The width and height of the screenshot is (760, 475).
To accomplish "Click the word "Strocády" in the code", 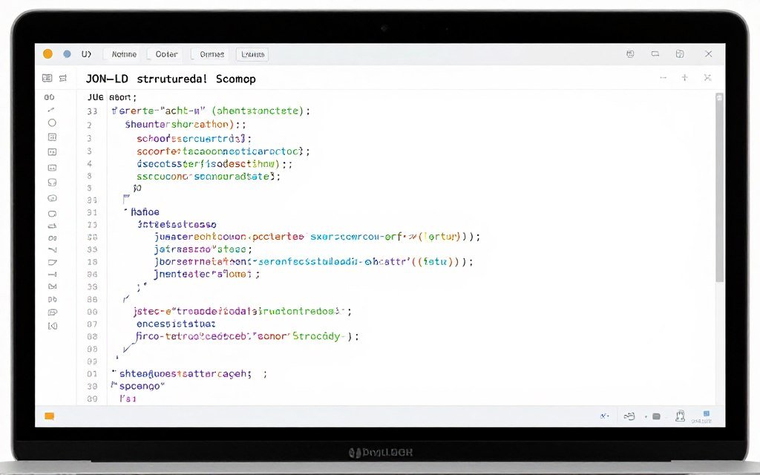I will 316,336.
